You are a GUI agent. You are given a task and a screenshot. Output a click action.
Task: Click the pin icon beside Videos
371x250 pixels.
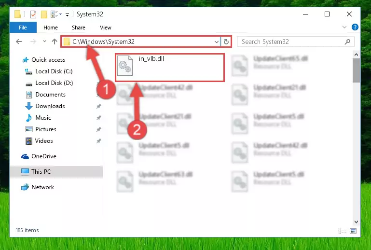point(99,141)
